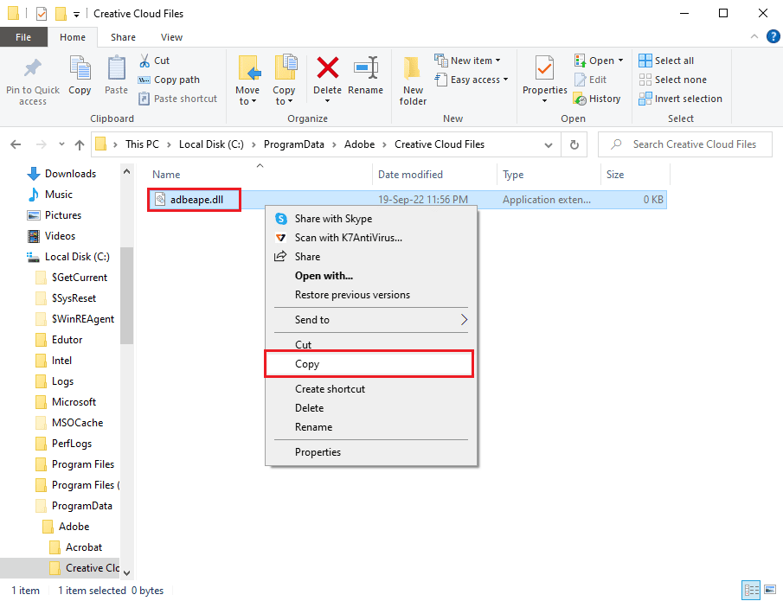Choose Create shortcut from context menu

[370, 389]
